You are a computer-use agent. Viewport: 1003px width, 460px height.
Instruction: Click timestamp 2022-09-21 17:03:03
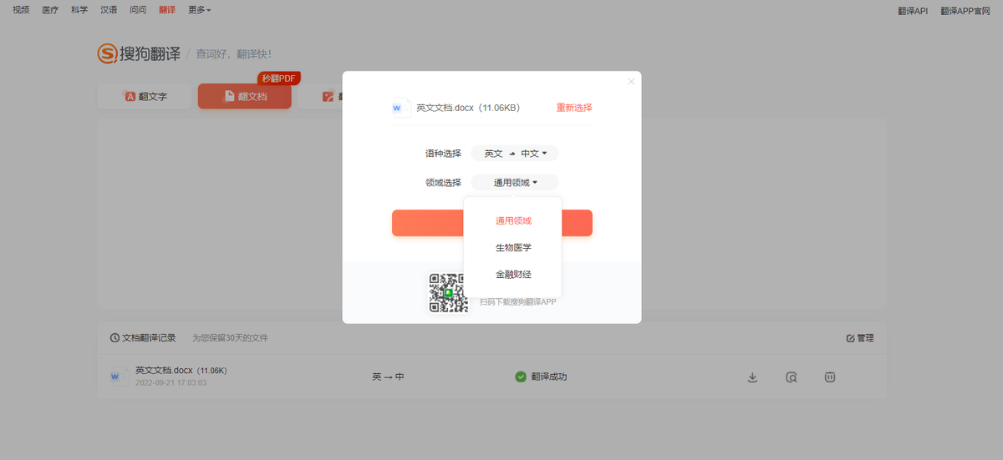(x=171, y=383)
